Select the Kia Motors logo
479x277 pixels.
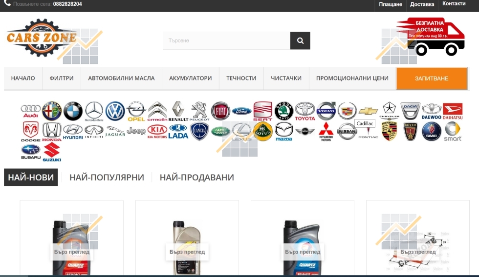click(x=157, y=131)
